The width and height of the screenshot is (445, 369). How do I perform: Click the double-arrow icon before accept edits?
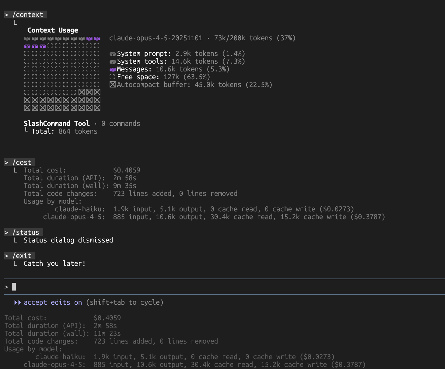[17, 303]
